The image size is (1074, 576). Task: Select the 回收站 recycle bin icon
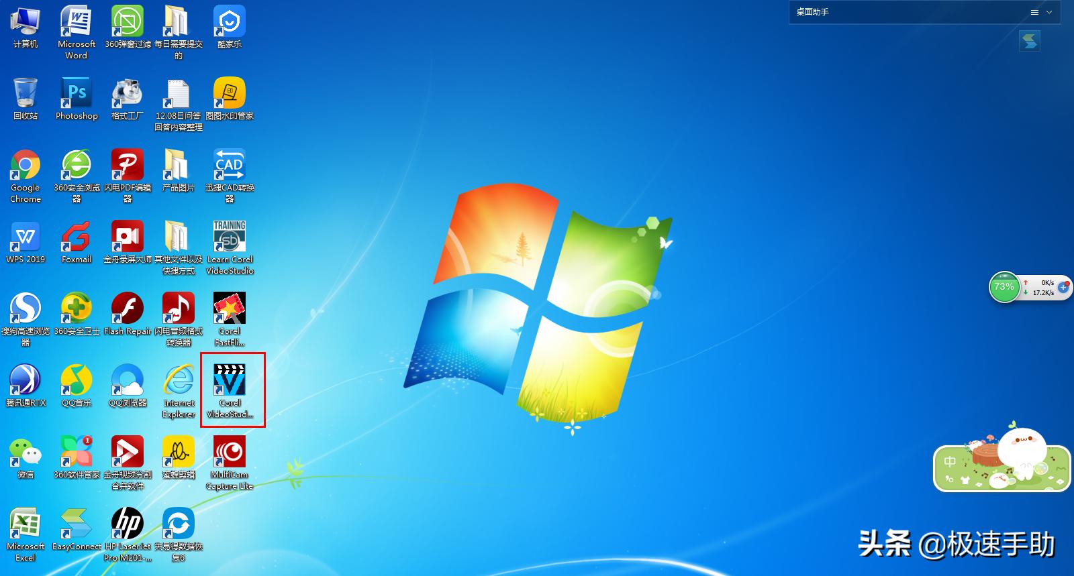(x=26, y=99)
